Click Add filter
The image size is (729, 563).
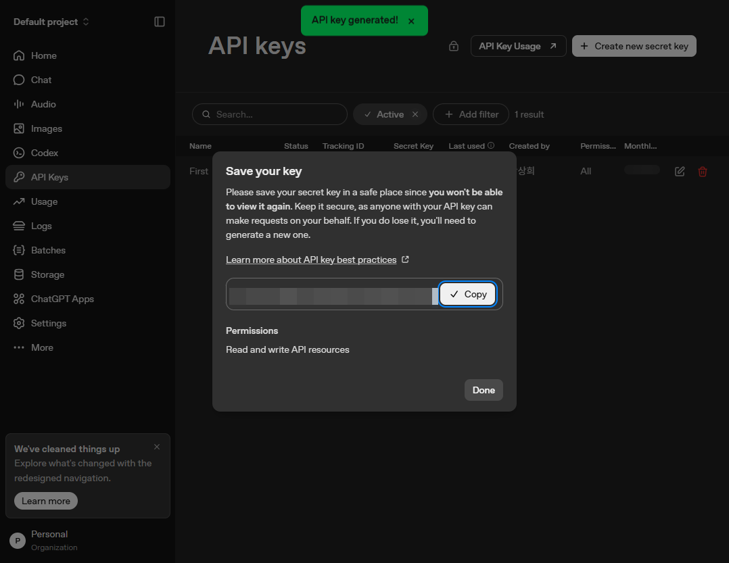(x=471, y=114)
